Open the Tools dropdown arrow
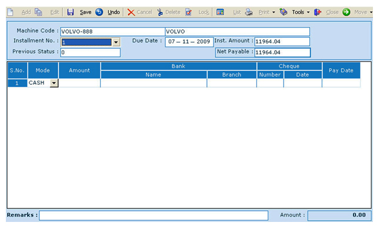The height and width of the screenshot is (229, 380). coord(308,12)
